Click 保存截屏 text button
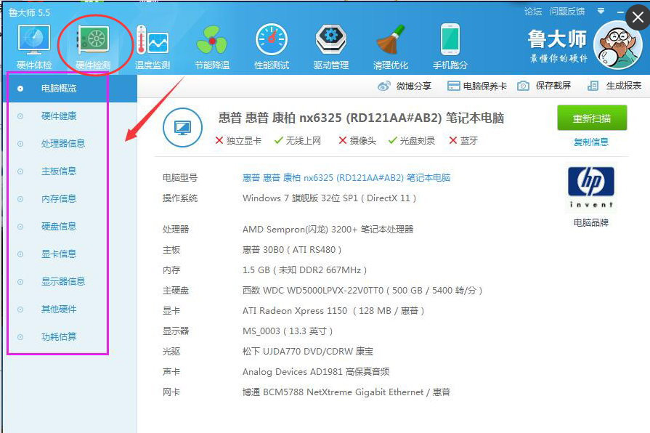This screenshot has width=650, height=433. [553, 86]
